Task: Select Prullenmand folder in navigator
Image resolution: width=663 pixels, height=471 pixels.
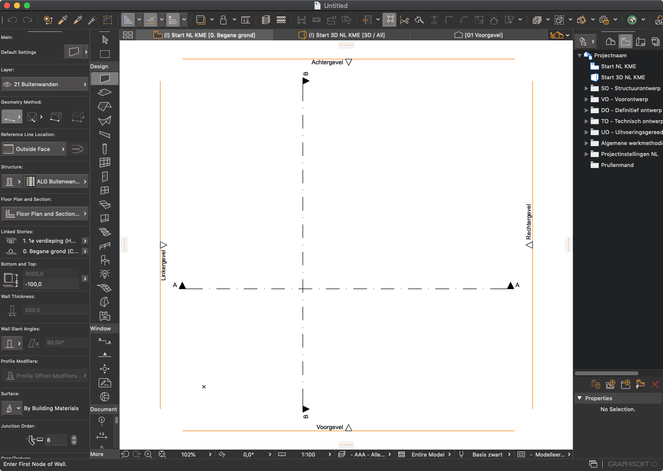Action: coord(617,165)
